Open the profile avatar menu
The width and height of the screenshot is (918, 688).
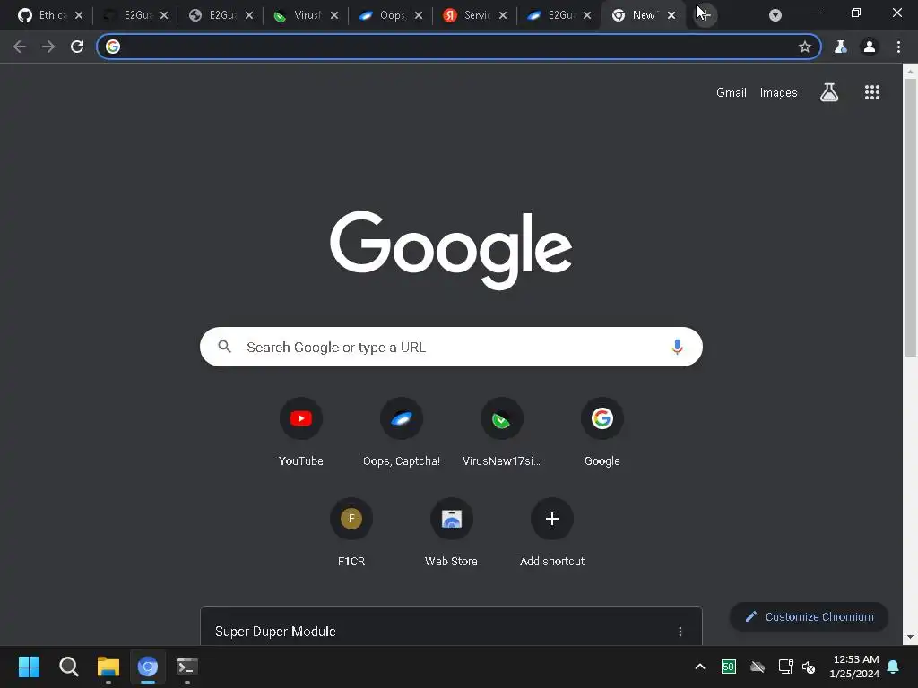tap(870, 47)
